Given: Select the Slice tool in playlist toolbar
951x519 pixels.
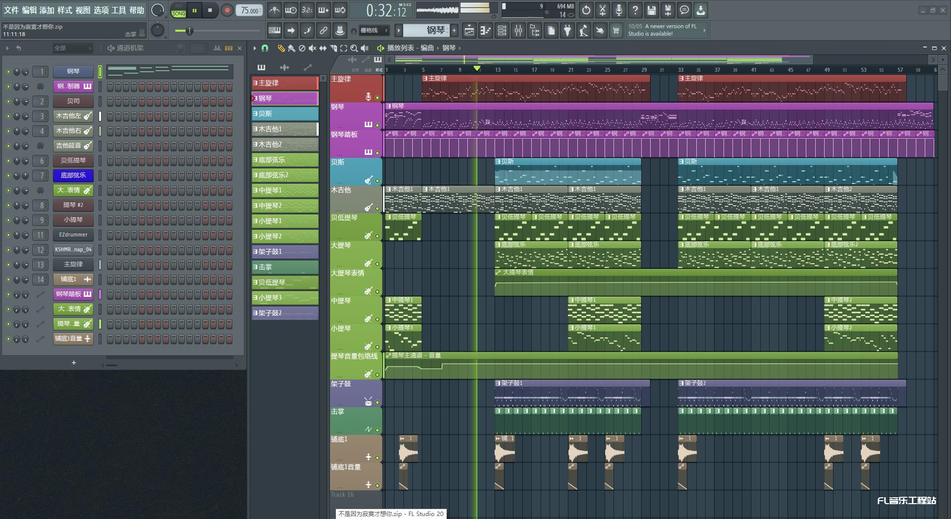Looking at the screenshot, I should (333, 48).
